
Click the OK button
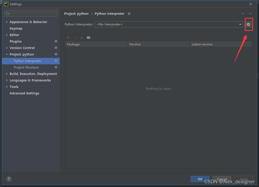200,179
